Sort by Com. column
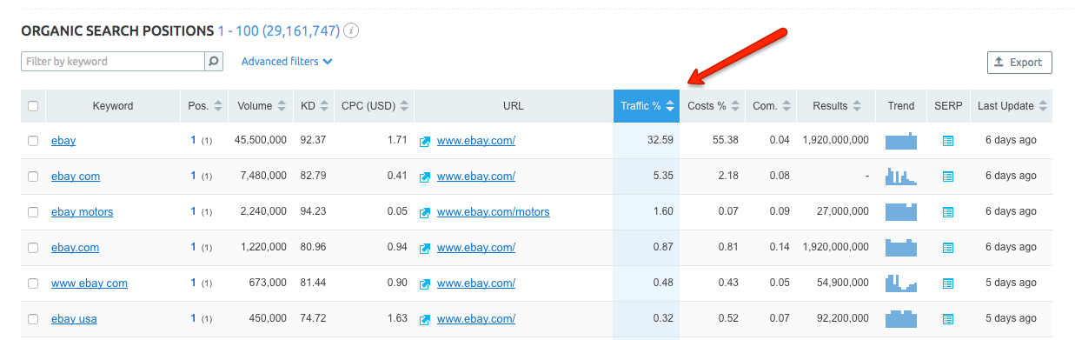1075x340 pixels. point(771,106)
